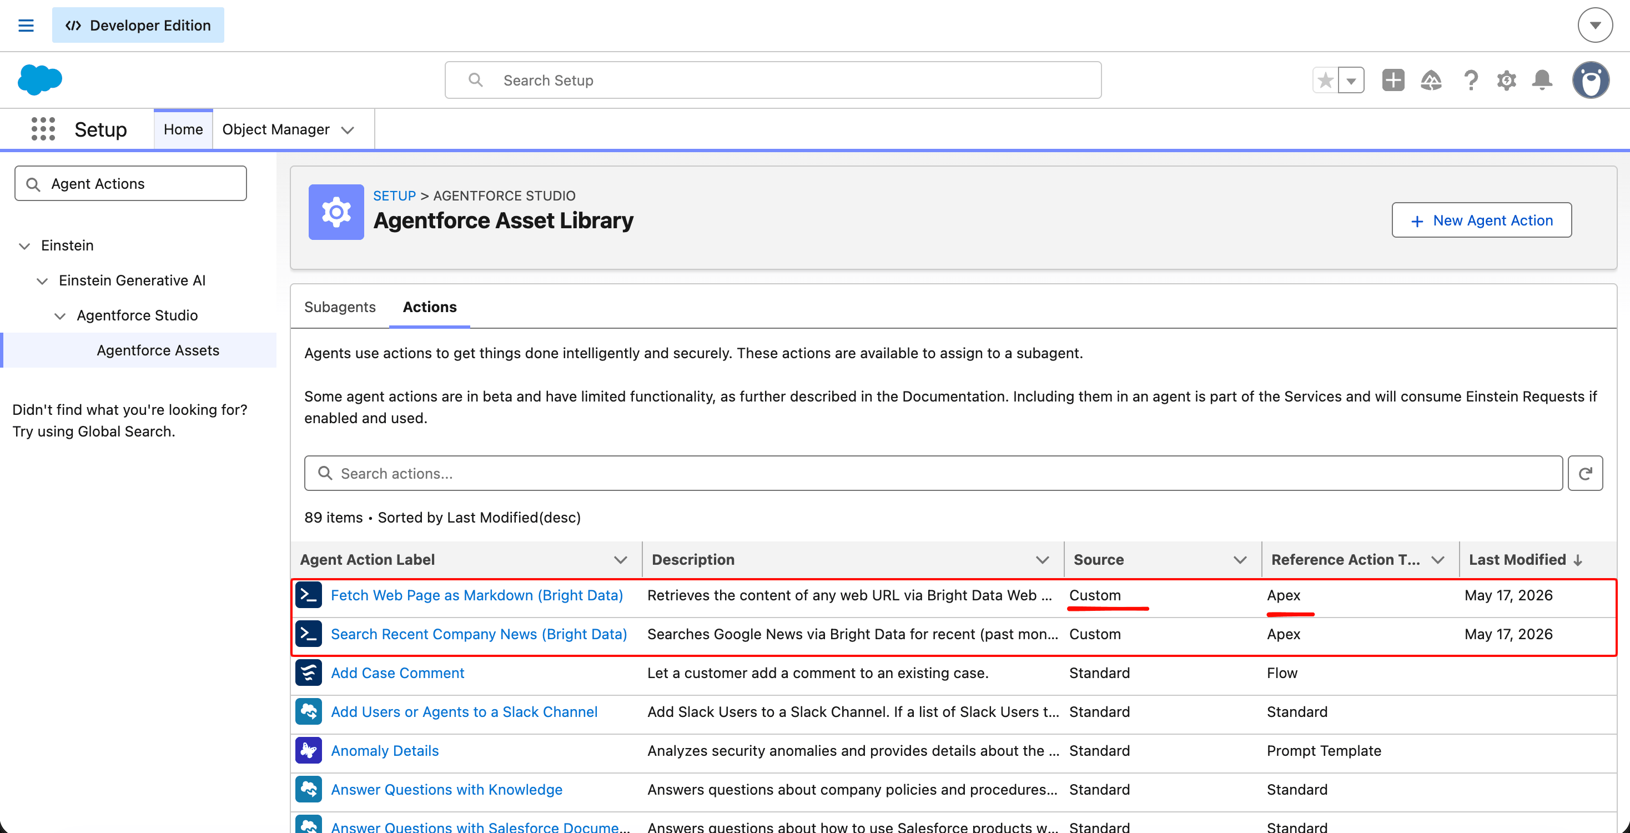Open the notifications bell
This screenshot has width=1630, height=833.
click(x=1542, y=81)
